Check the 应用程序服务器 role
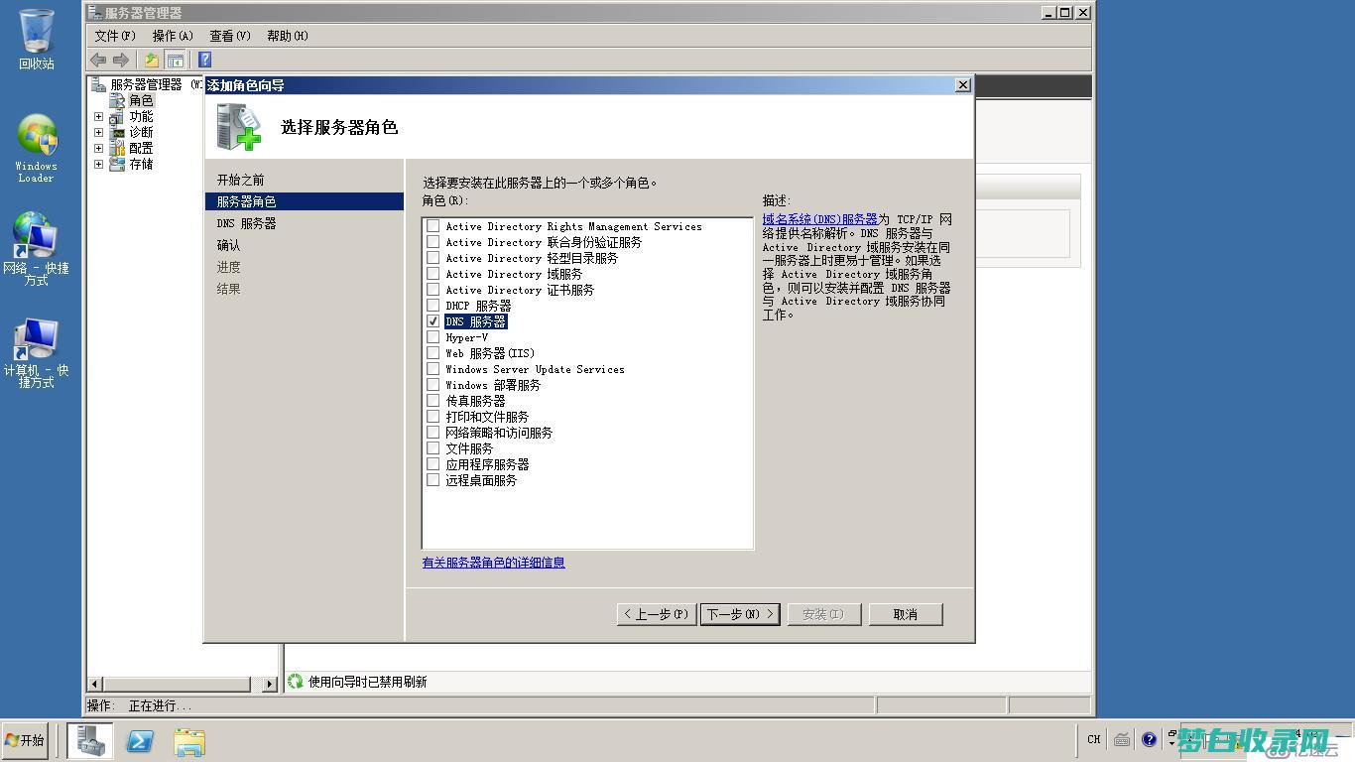This screenshot has height=762, width=1355. tap(432, 464)
